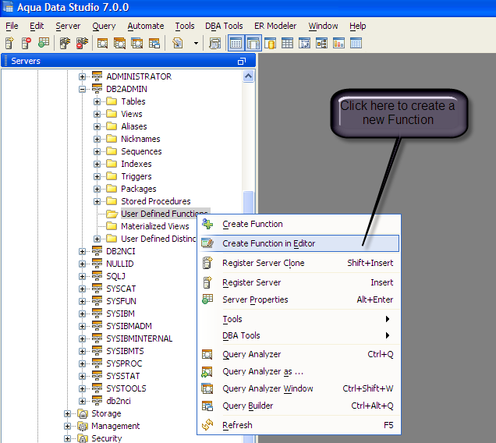Open the Edit menu
This screenshot has height=443, width=496.
(x=37, y=26)
